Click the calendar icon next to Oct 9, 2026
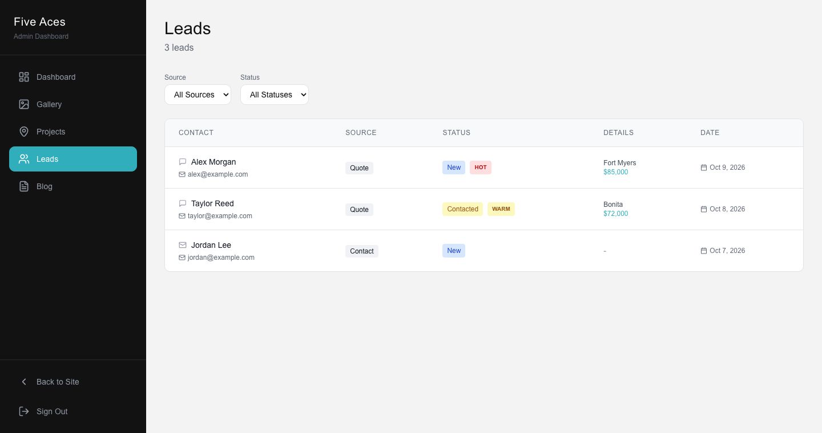 click(x=704, y=168)
